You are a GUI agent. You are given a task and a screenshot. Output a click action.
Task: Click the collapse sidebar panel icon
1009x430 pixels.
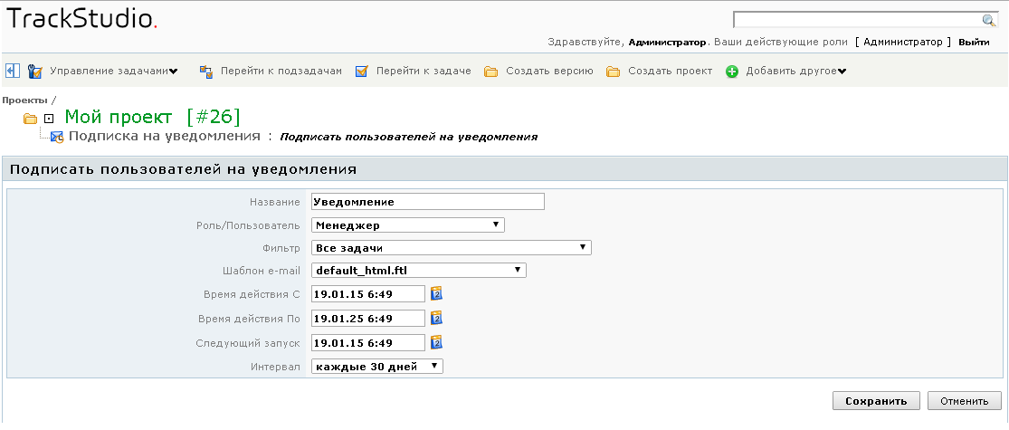(x=13, y=71)
